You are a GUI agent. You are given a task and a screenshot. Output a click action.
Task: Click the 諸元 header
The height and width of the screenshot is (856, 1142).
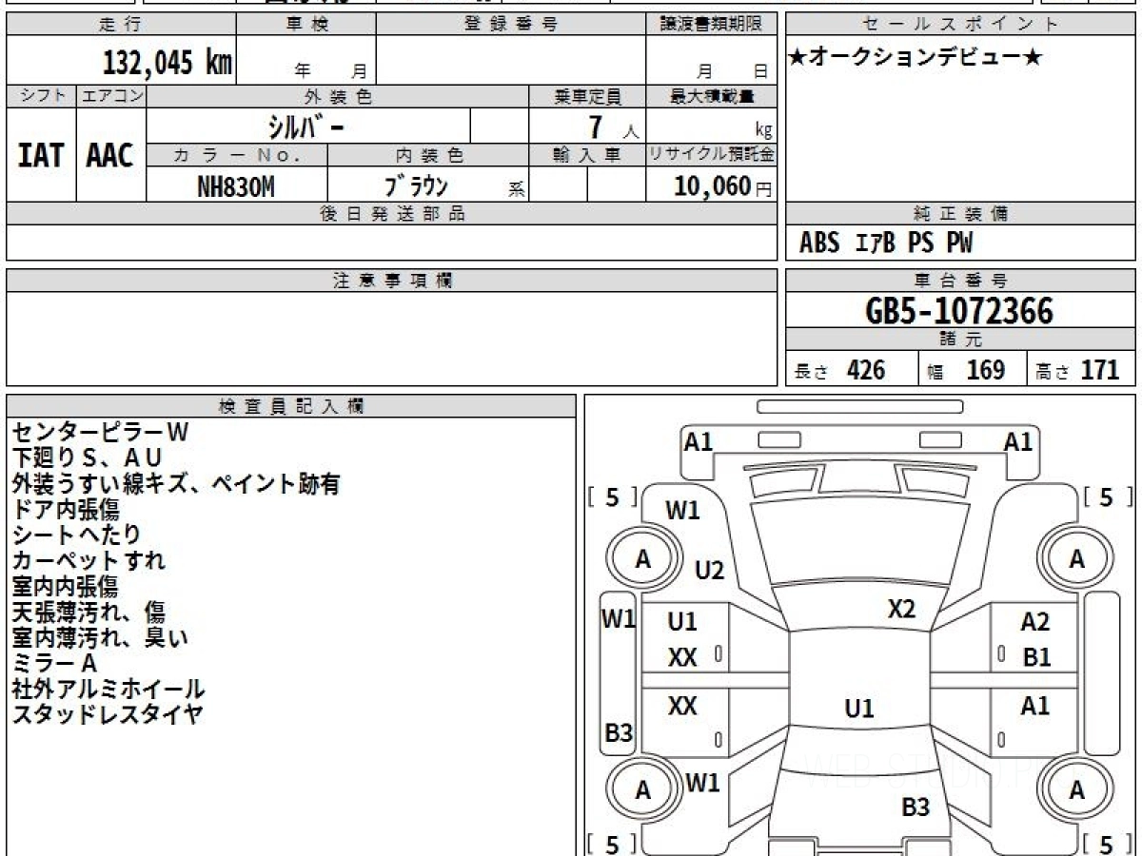point(960,340)
